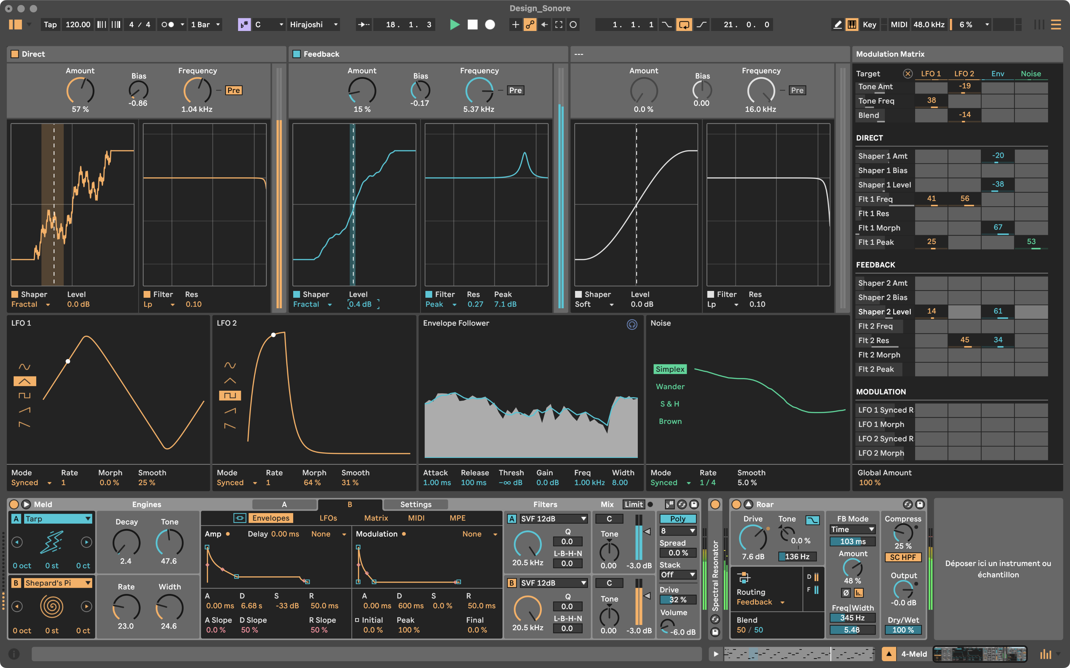Enable the Pre toggle in Feedback section

pyautogui.click(x=515, y=90)
